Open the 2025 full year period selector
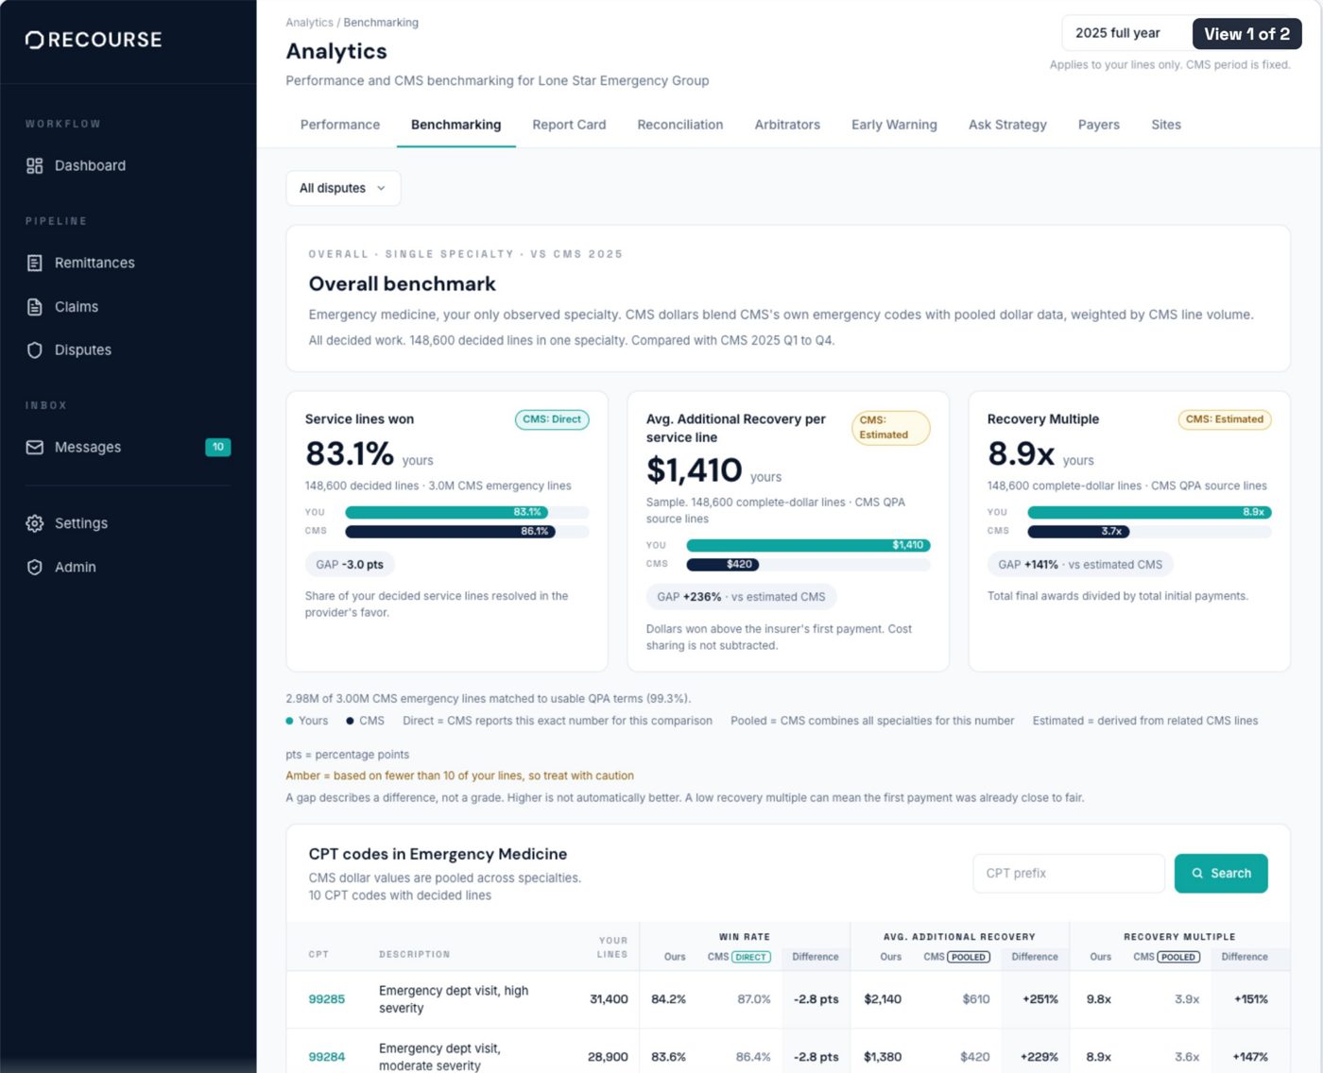Screen dimensions: 1323x1073 tap(1126, 33)
